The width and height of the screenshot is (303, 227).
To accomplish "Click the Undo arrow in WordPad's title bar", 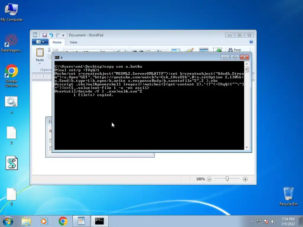I will pyautogui.click(x=51, y=35).
